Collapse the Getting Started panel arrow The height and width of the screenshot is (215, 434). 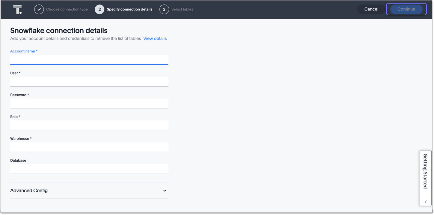click(426, 202)
